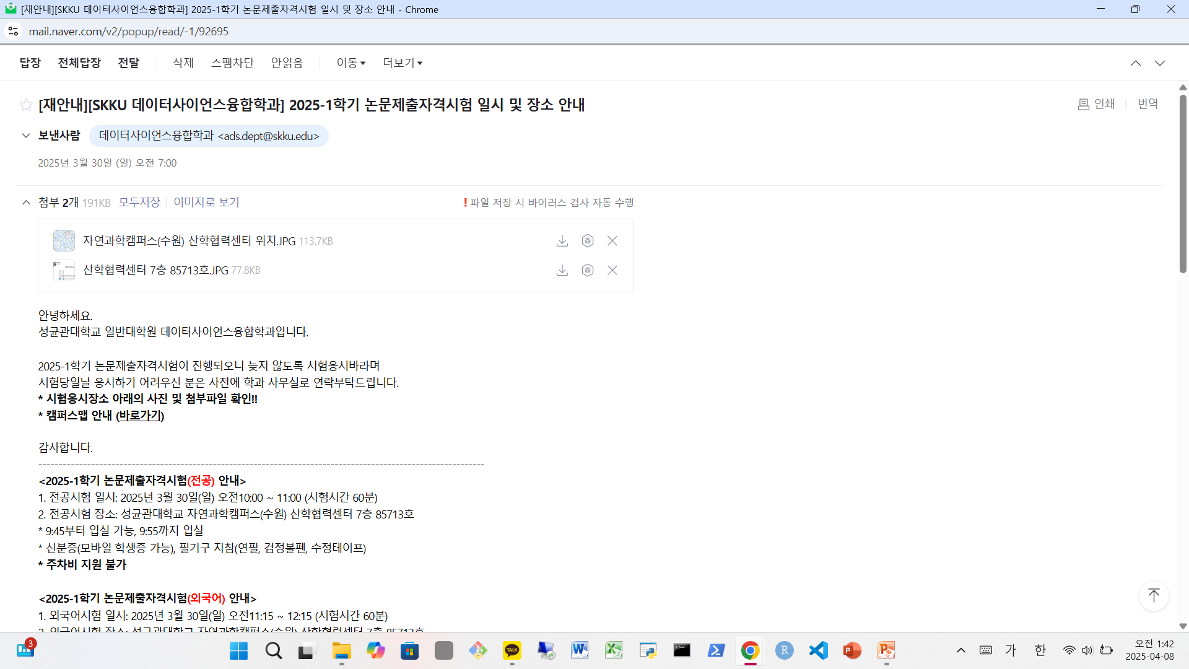Star this email as important
Viewport: 1189px width, 669px height.
[26, 105]
